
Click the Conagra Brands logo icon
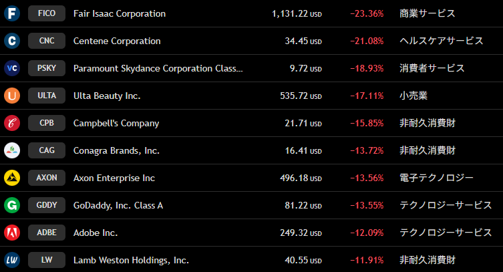[x=12, y=150]
